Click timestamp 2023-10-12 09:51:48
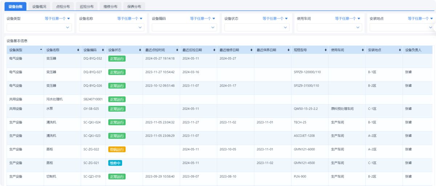 pyautogui.click(x=160, y=86)
